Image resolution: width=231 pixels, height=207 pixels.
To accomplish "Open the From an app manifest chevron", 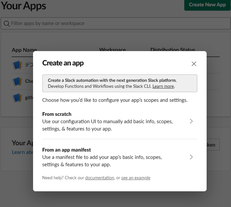I will click(x=191, y=157).
